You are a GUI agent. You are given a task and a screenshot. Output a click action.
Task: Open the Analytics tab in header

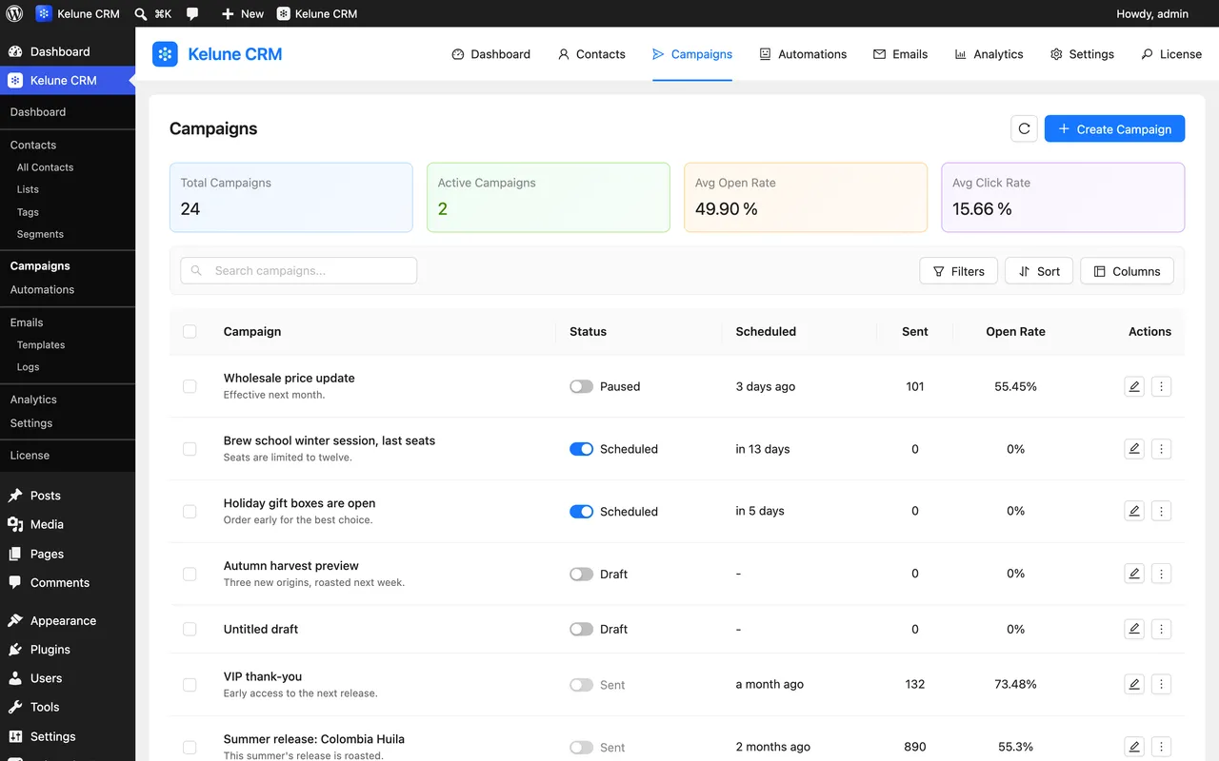point(989,54)
